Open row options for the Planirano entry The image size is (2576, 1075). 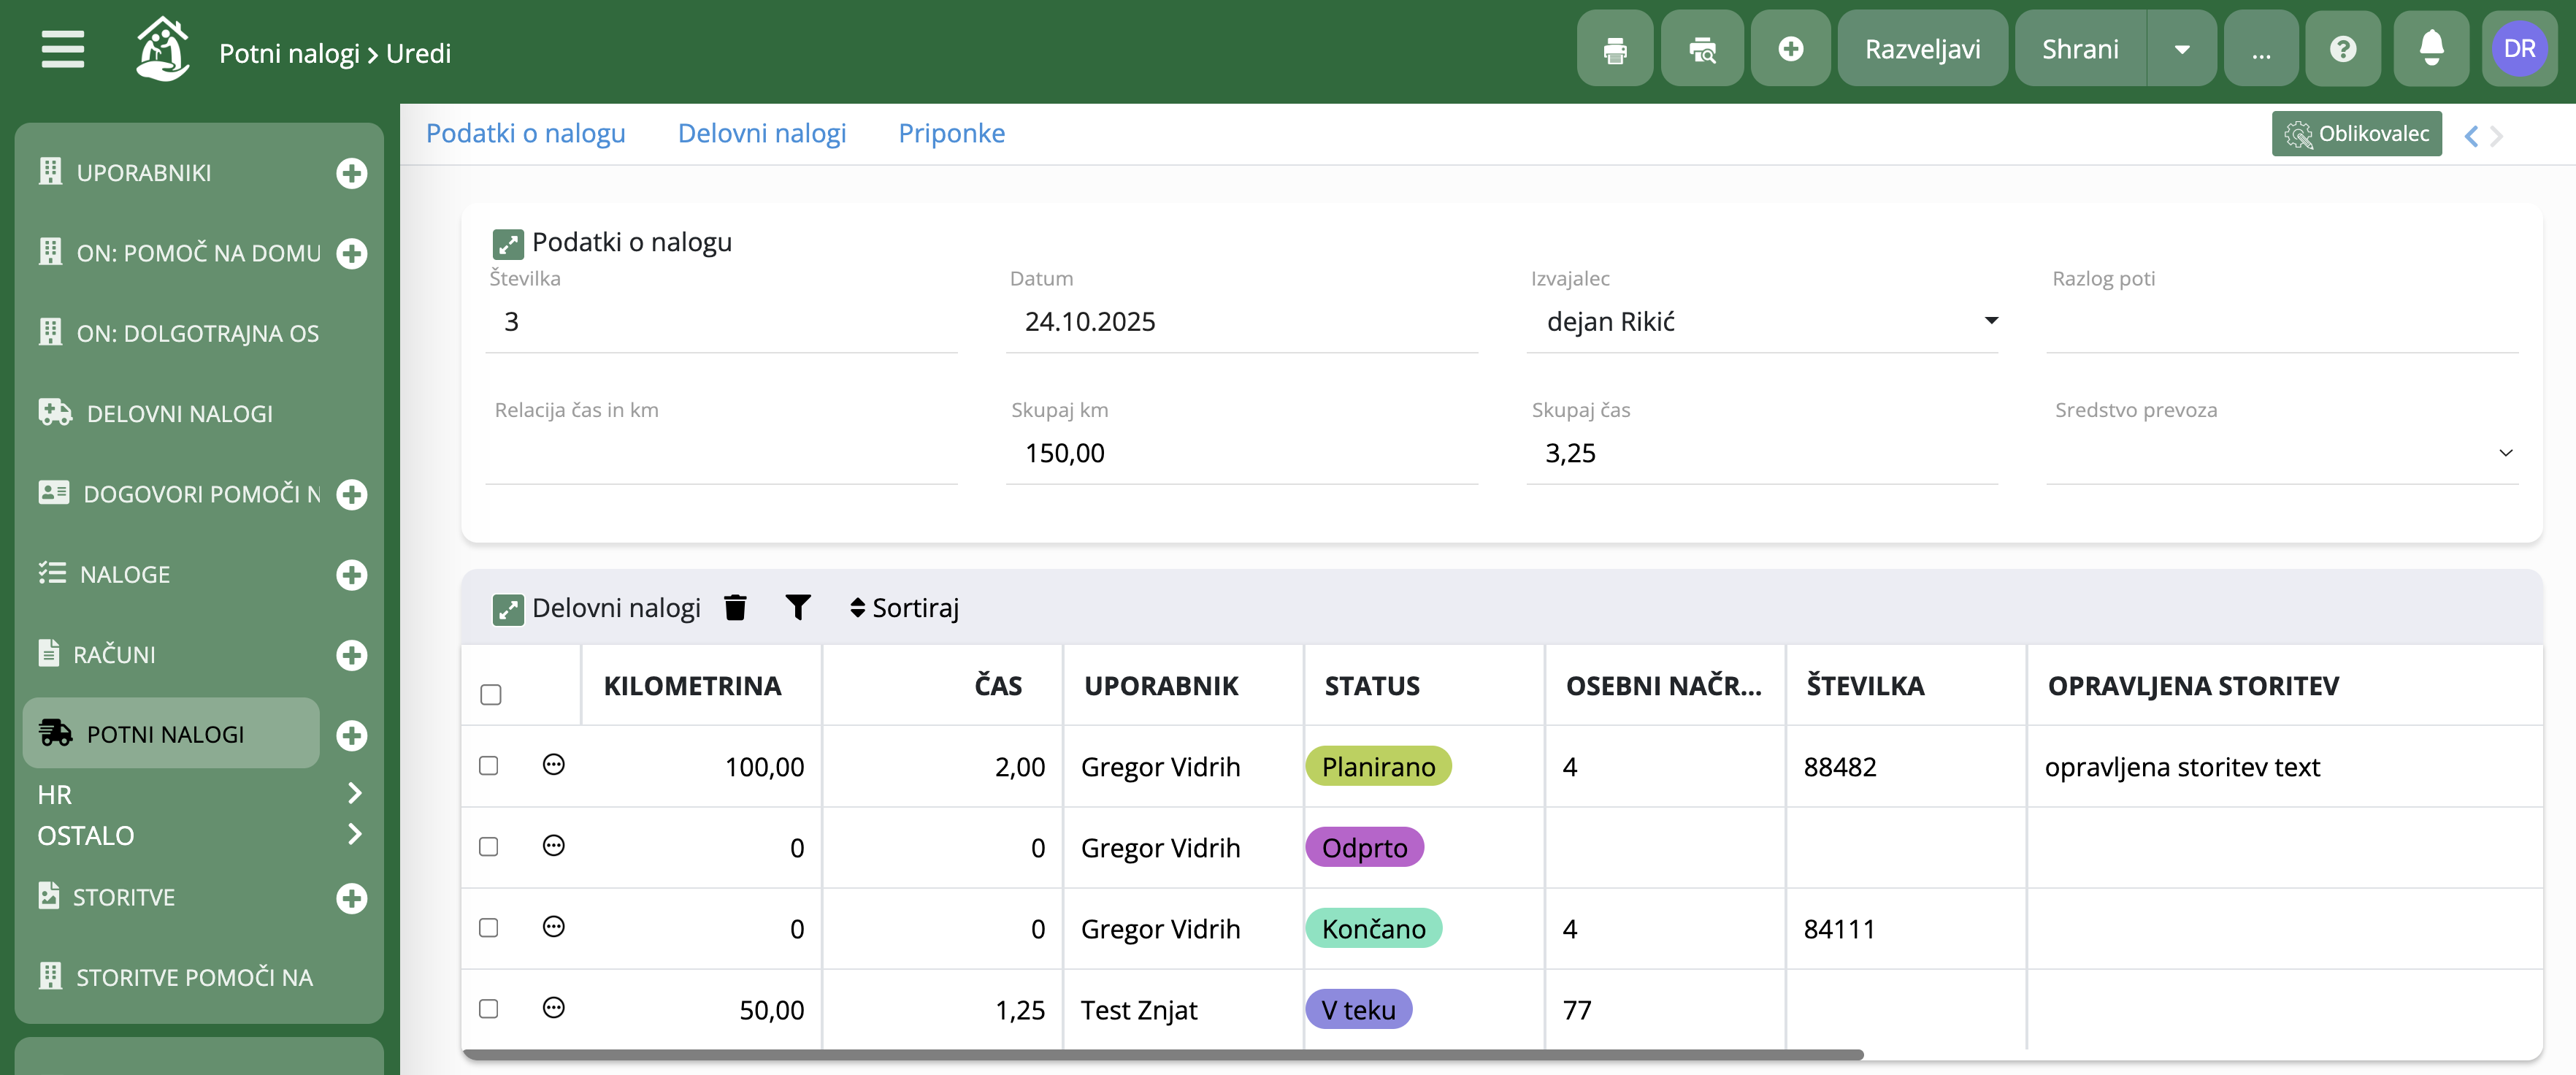(x=553, y=765)
